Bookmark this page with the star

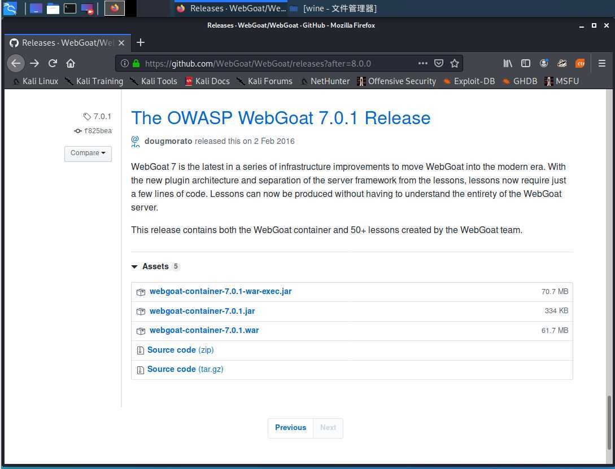click(x=455, y=63)
